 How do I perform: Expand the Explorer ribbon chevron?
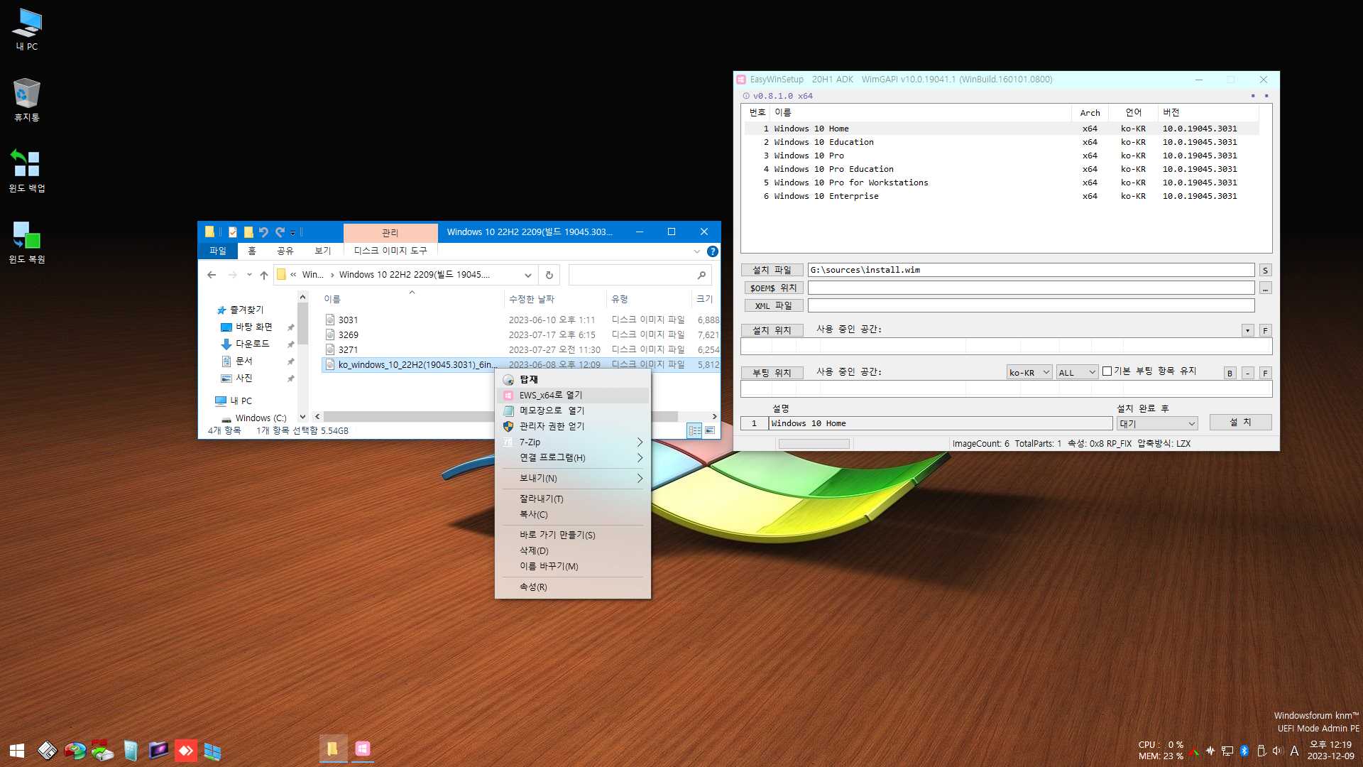[696, 251]
